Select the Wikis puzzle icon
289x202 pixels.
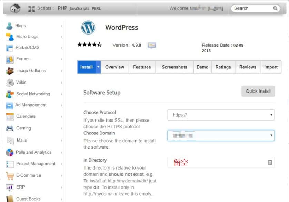(x=10, y=83)
